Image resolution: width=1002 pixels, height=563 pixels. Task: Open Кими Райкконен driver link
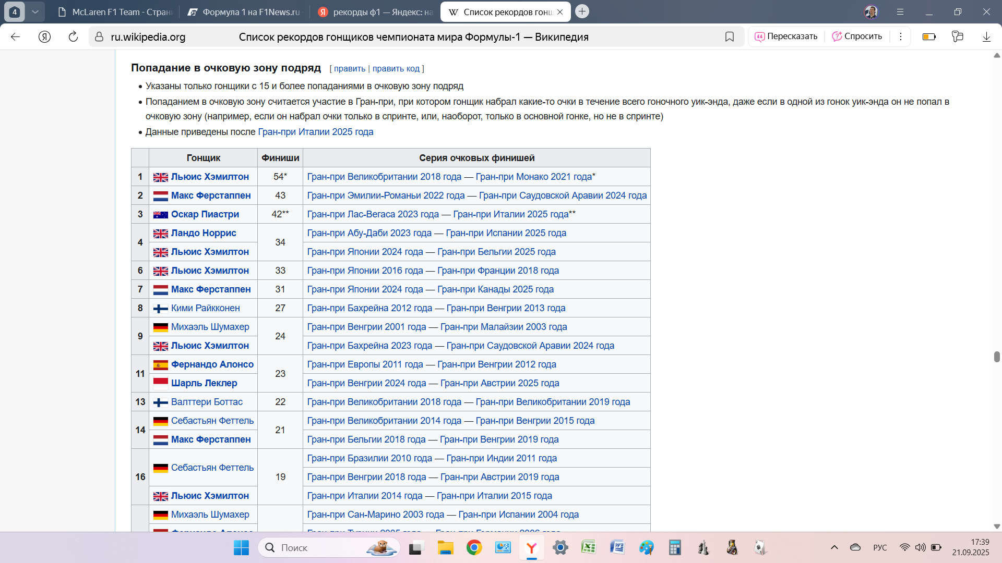click(205, 308)
